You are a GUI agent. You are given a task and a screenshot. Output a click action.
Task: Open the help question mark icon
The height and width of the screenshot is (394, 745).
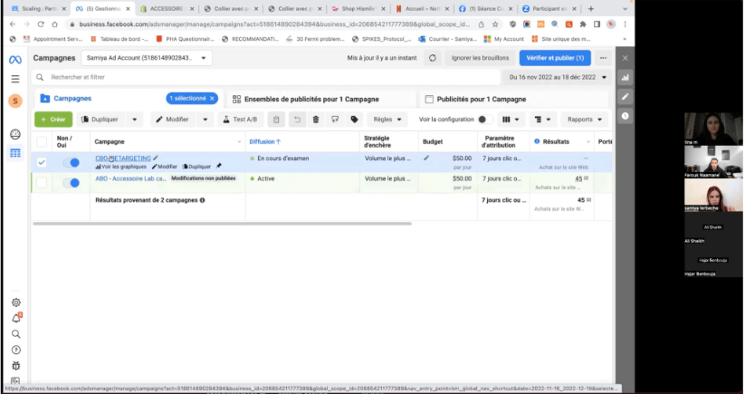16,350
